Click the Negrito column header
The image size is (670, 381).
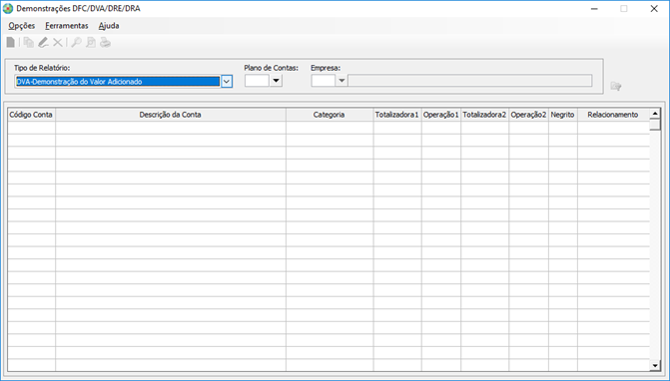pyautogui.click(x=563, y=115)
